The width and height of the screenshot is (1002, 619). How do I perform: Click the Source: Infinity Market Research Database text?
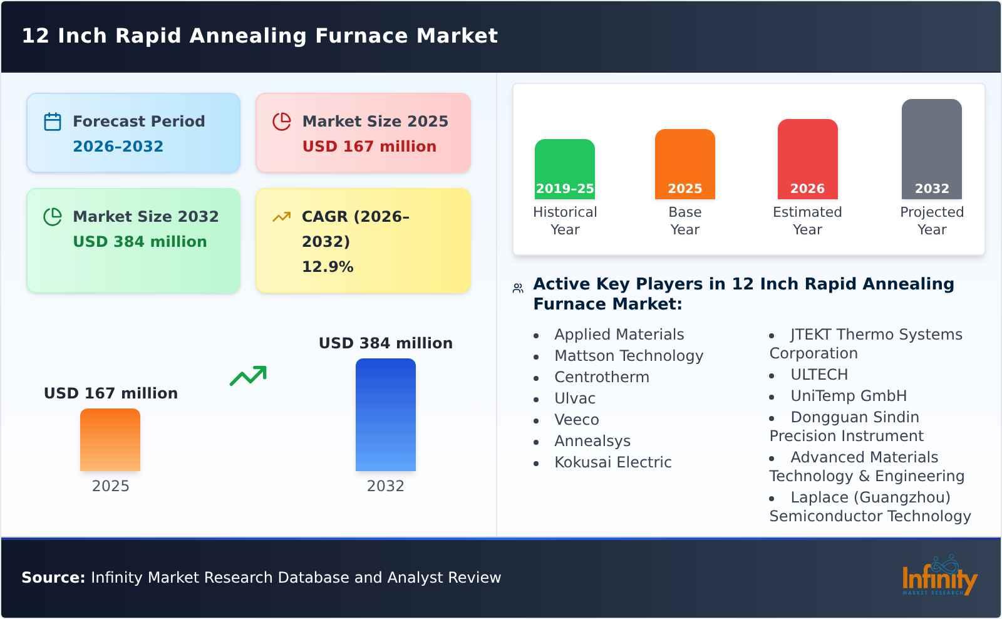pyautogui.click(x=261, y=578)
